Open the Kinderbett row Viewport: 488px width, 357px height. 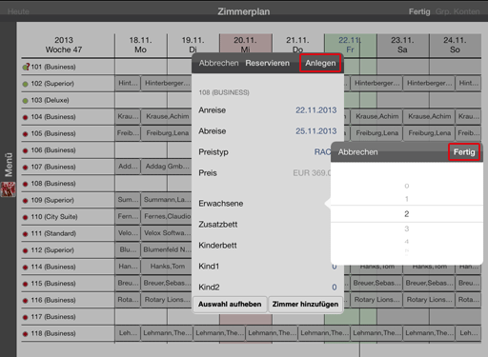pos(262,246)
